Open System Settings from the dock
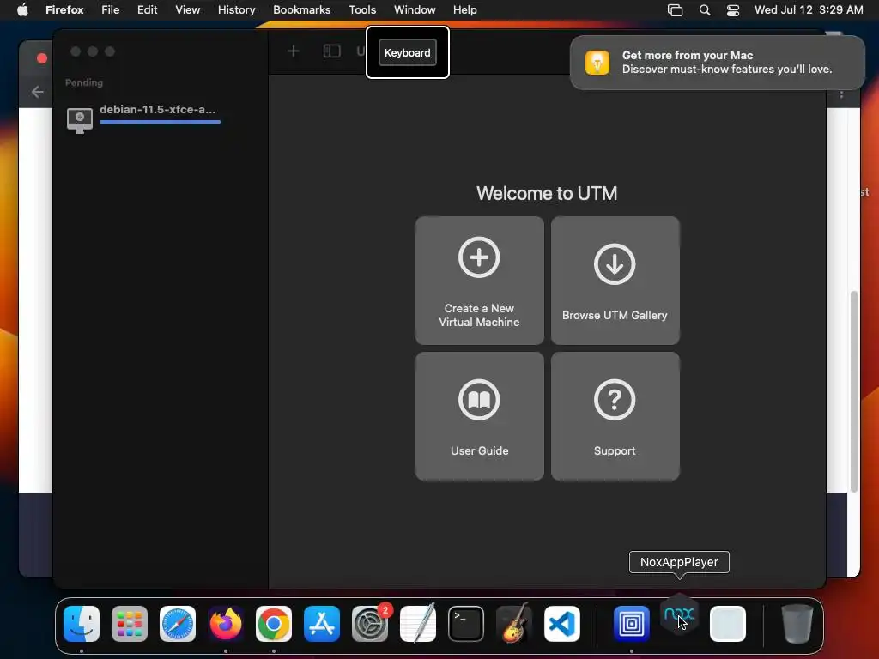The image size is (879, 659). pyautogui.click(x=370, y=624)
